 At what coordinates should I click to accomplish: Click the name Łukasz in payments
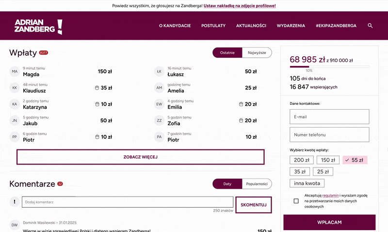176,74
